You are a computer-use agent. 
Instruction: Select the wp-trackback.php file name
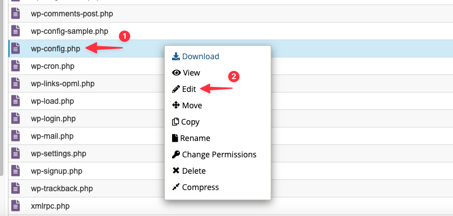coord(62,188)
